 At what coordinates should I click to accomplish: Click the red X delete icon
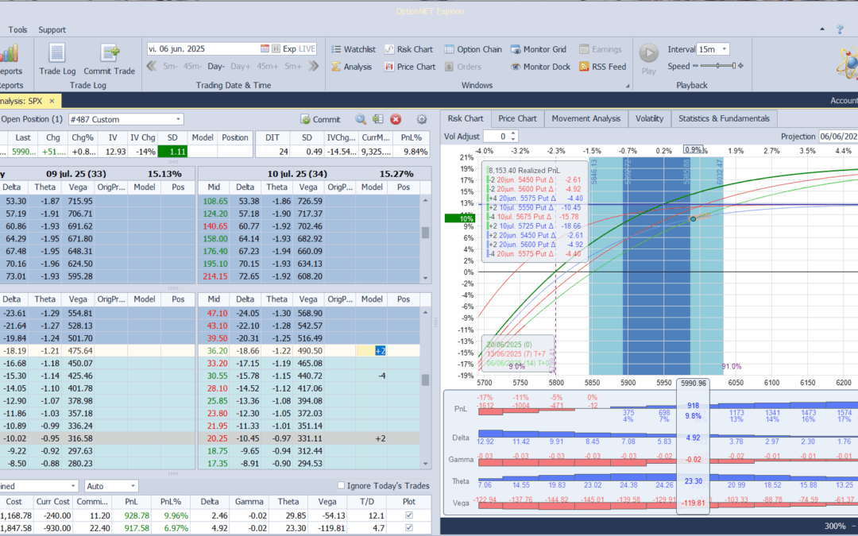[396, 119]
